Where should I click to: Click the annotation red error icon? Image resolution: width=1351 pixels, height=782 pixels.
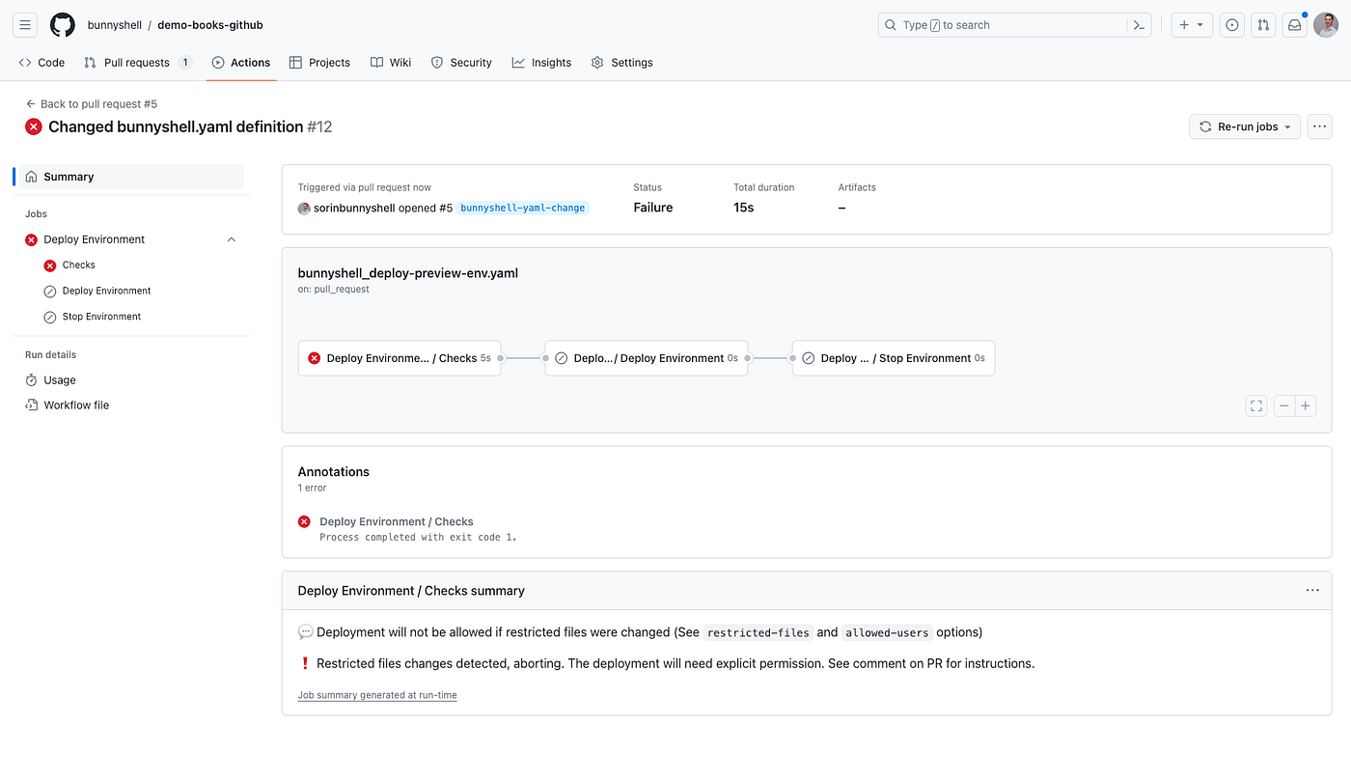(304, 521)
